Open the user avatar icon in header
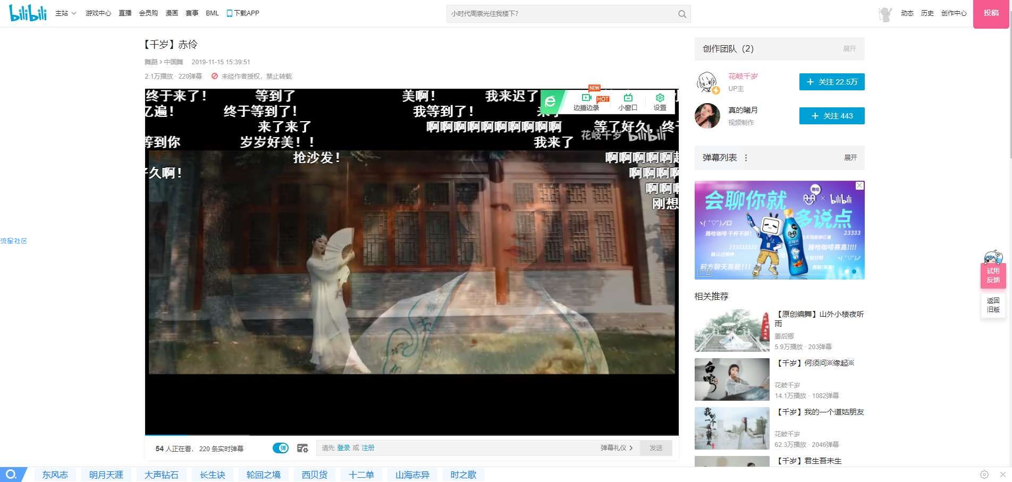This screenshot has width=1012, height=482. click(x=885, y=14)
